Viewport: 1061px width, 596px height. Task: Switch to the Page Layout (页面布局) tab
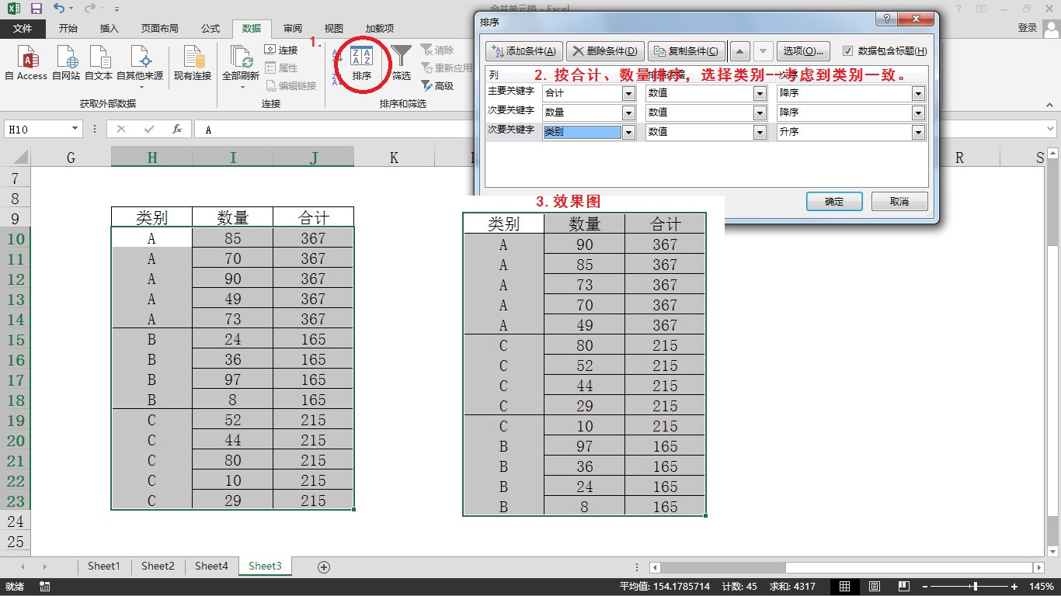coord(160,29)
